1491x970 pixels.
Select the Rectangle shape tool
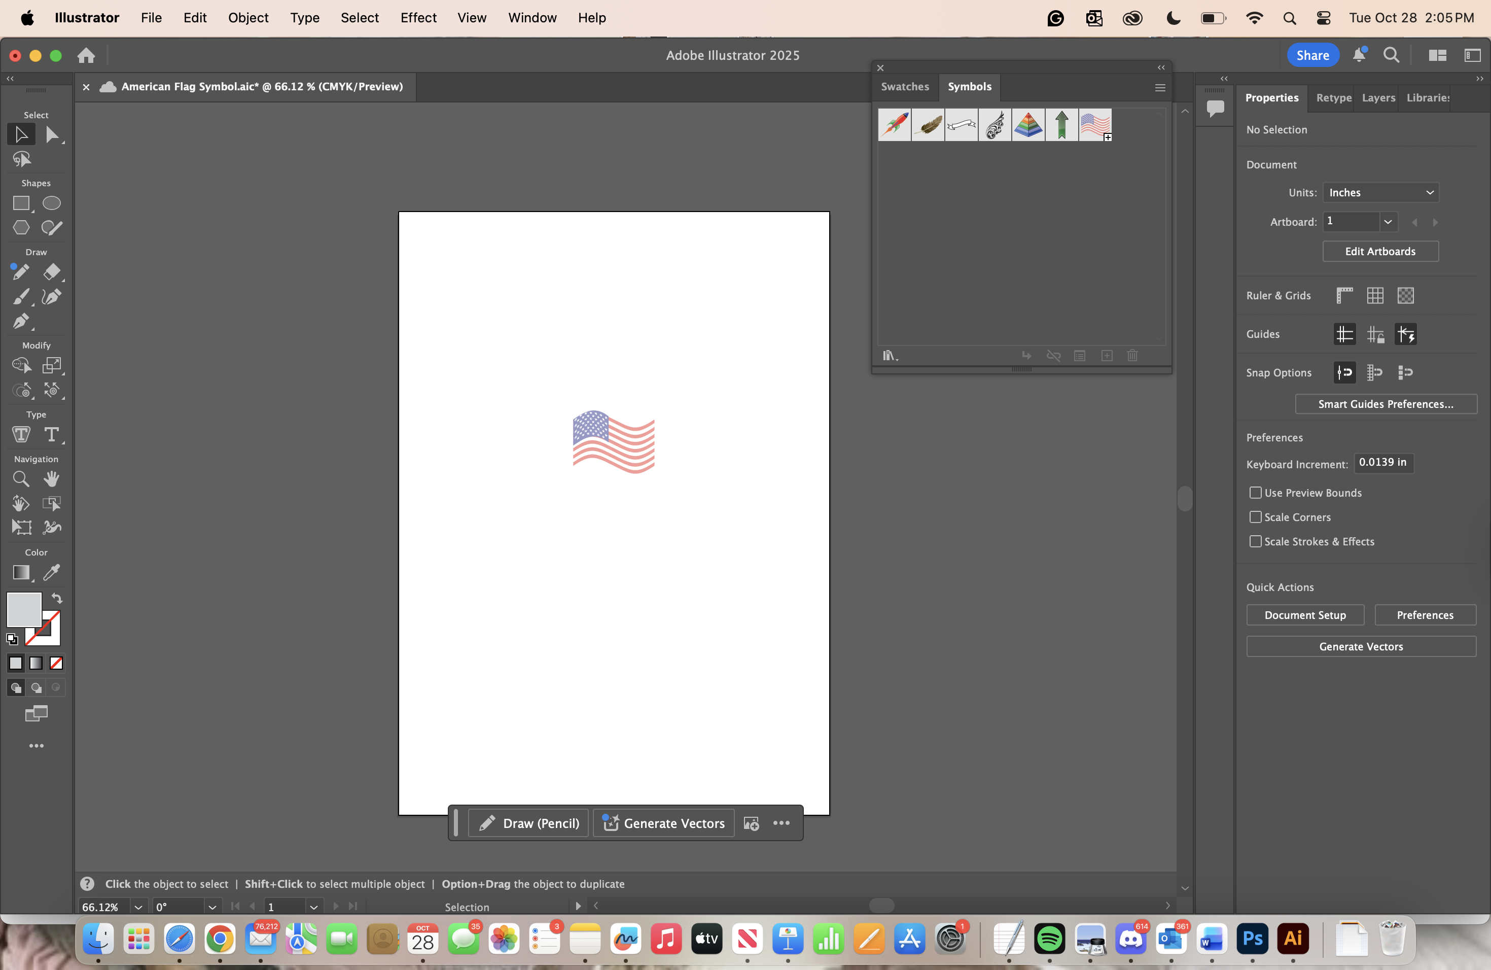(21, 203)
